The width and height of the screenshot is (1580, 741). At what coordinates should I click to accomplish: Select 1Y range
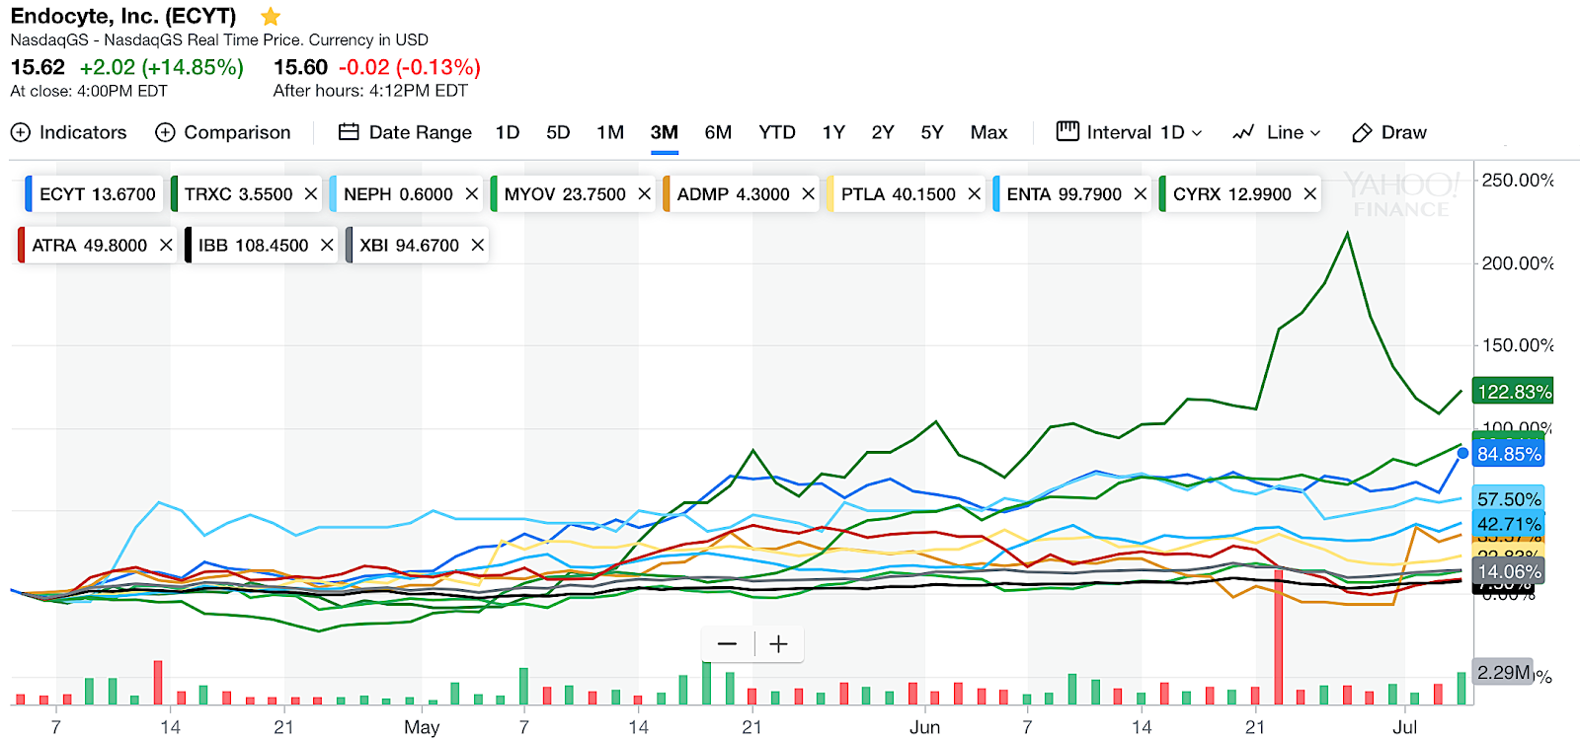click(833, 132)
